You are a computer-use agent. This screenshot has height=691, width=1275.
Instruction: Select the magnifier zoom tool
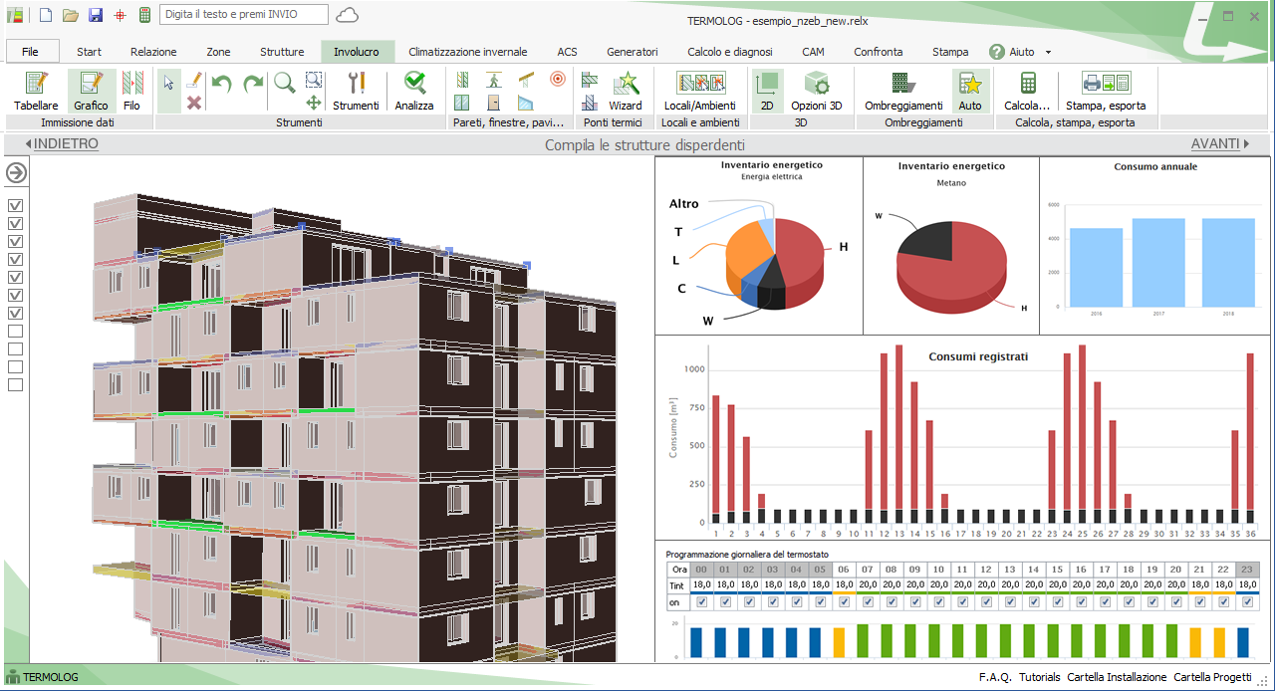point(285,84)
